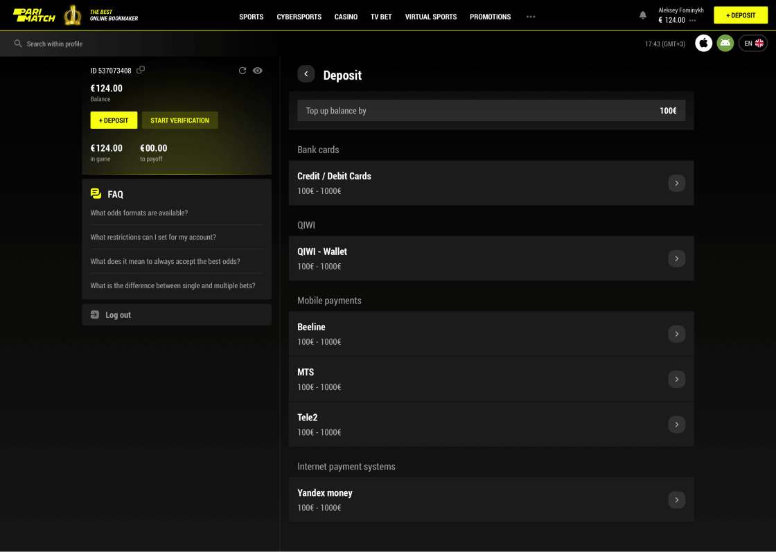Open QIWI - Wallet chevron
The image size is (776, 552).
click(676, 258)
